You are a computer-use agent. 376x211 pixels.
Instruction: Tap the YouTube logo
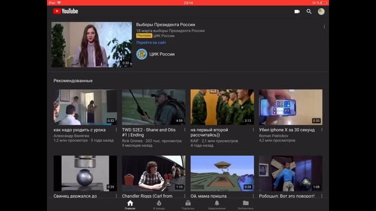65,11
